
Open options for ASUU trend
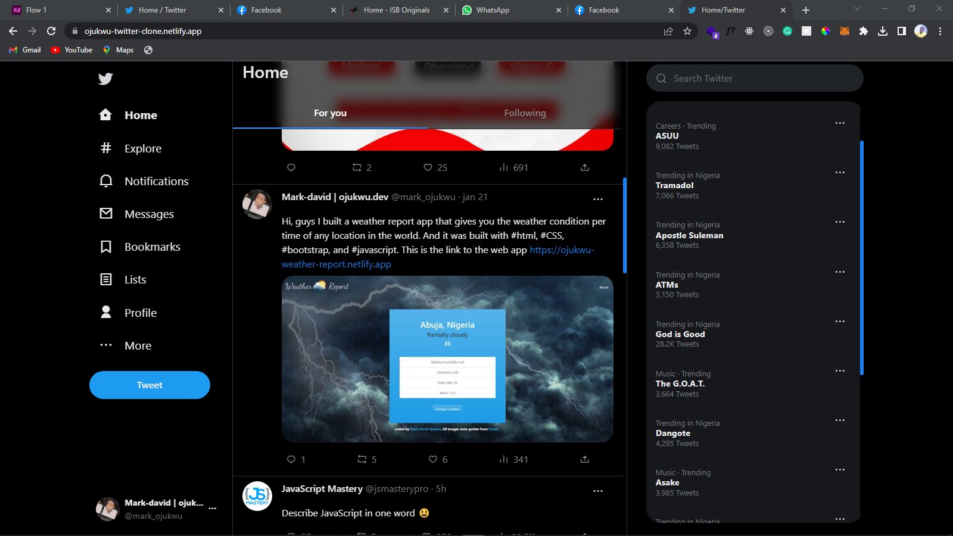(x=840, y=123)
